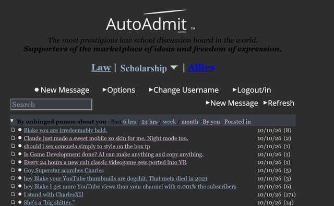Click reply count (171) on CharlesXII thread
This screenshot has width=334, height=206.
point(289,195)
